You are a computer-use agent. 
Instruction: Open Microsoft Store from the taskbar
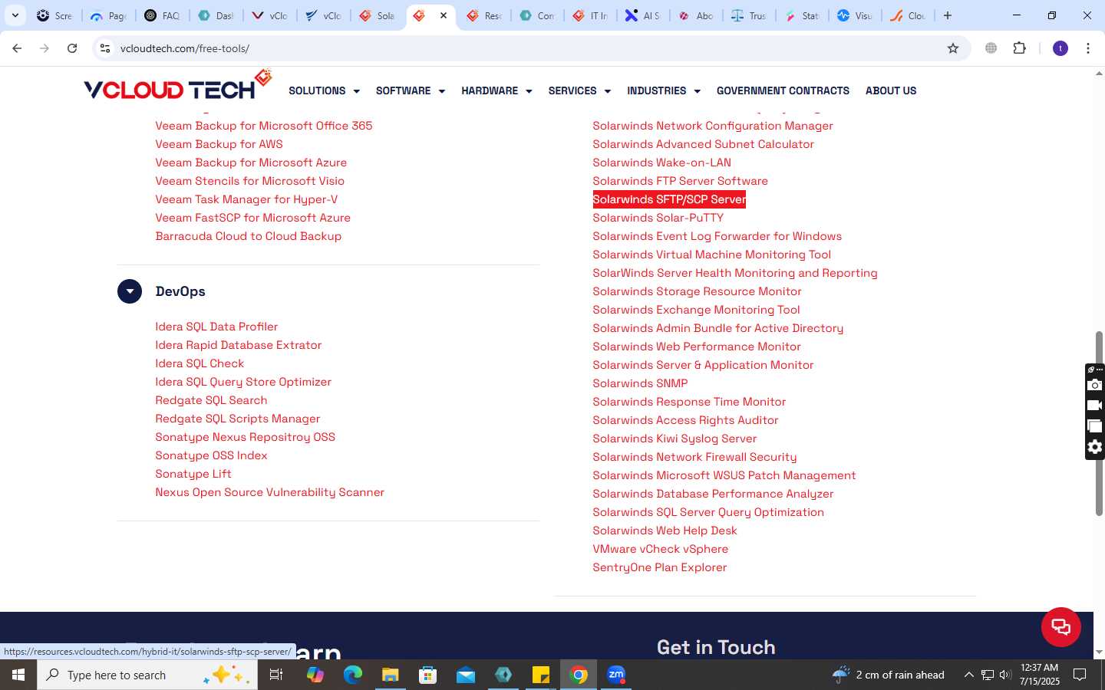pos(428,675)
